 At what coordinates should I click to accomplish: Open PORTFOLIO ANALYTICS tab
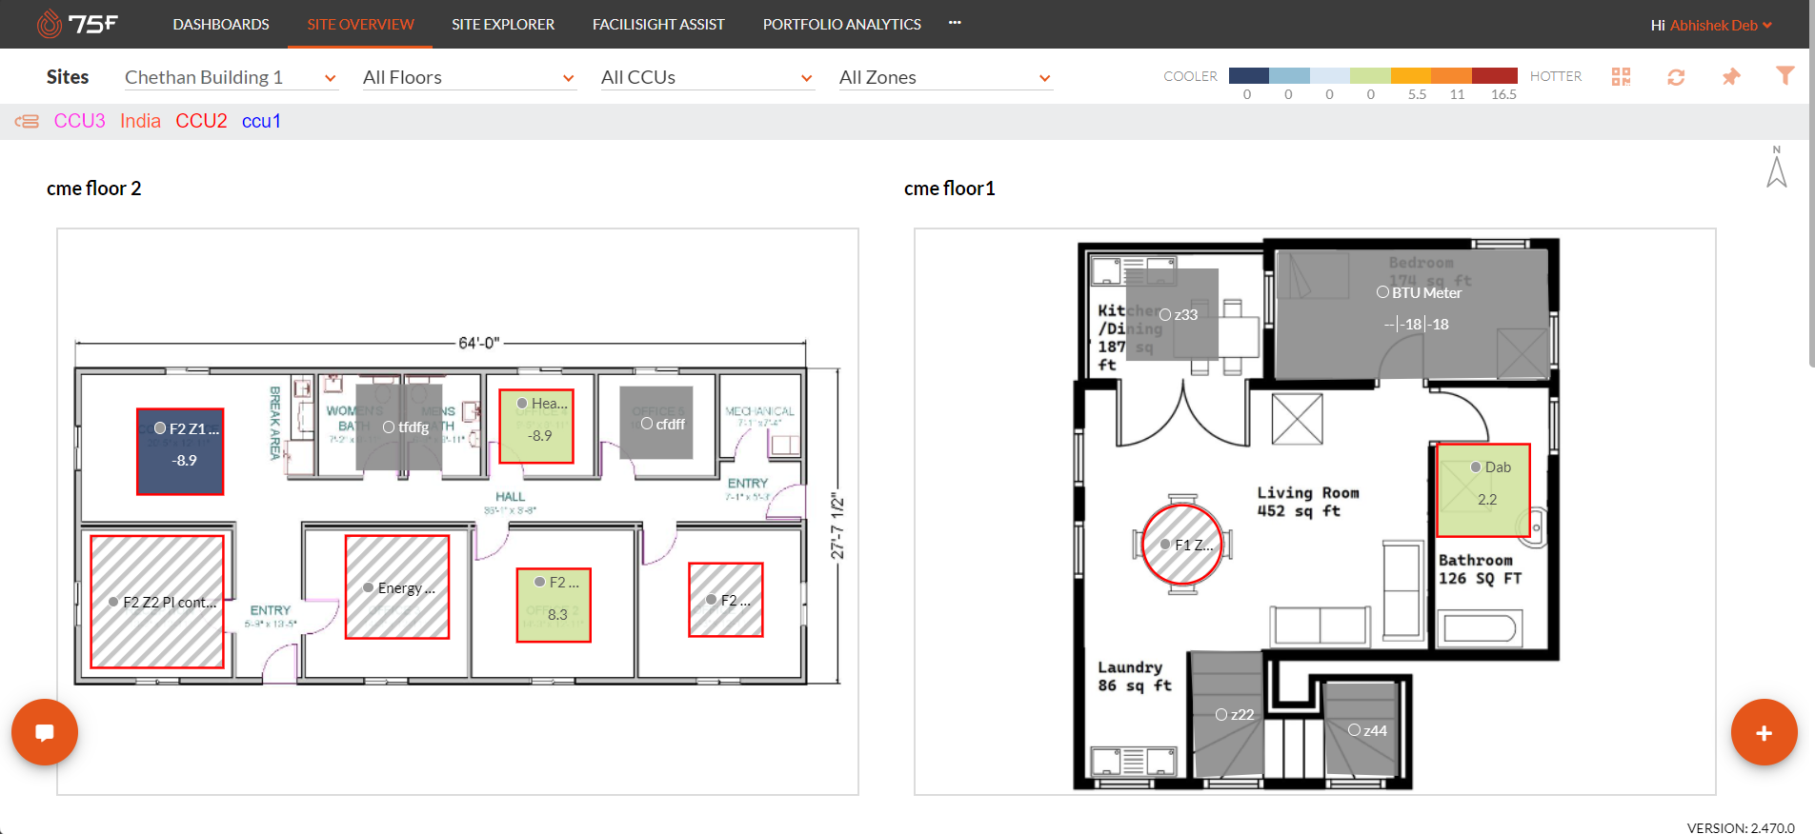click(842, 24)
